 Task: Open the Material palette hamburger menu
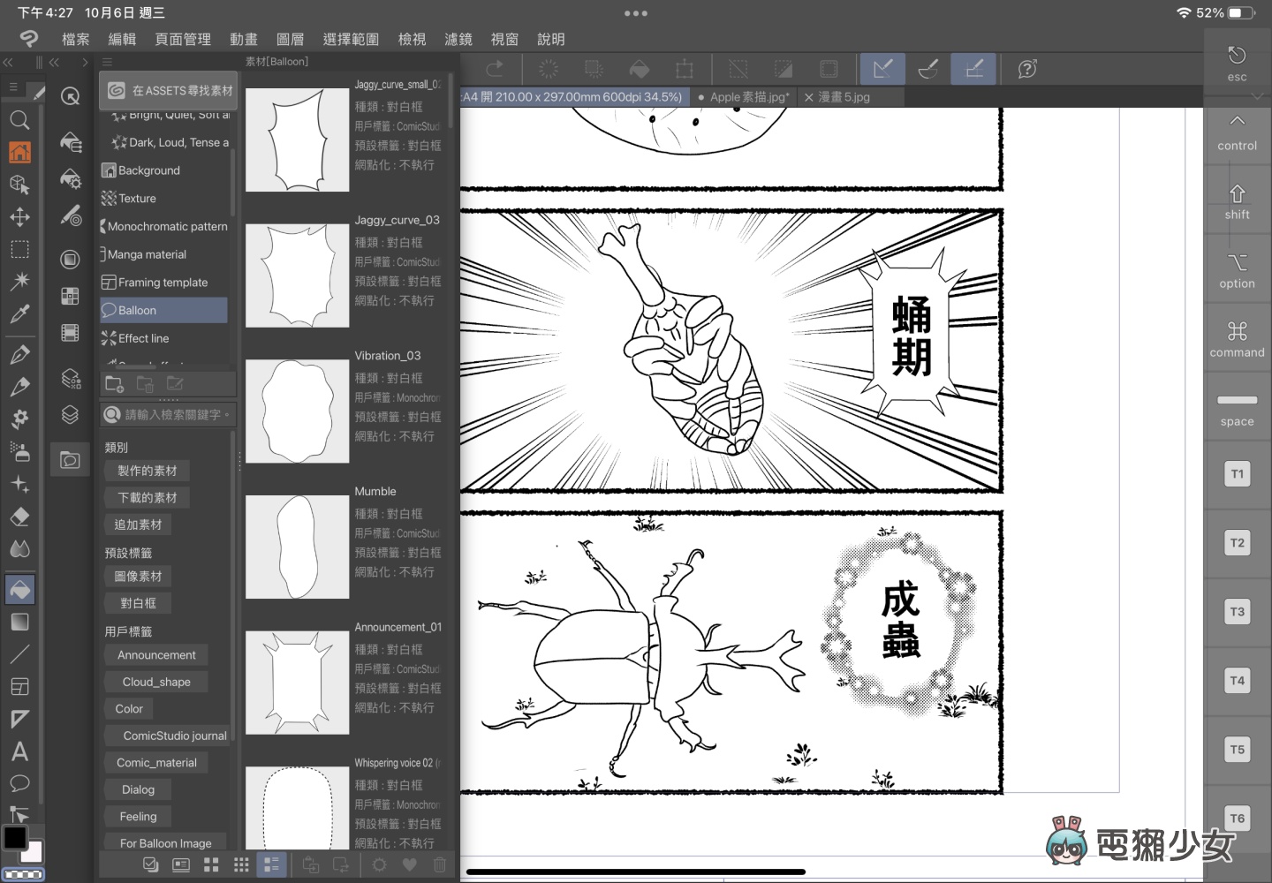[x=107, y=63]
